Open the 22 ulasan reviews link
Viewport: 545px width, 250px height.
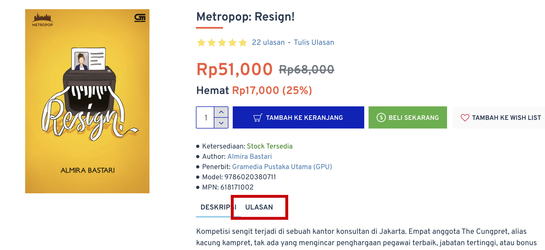pos(268,42)
